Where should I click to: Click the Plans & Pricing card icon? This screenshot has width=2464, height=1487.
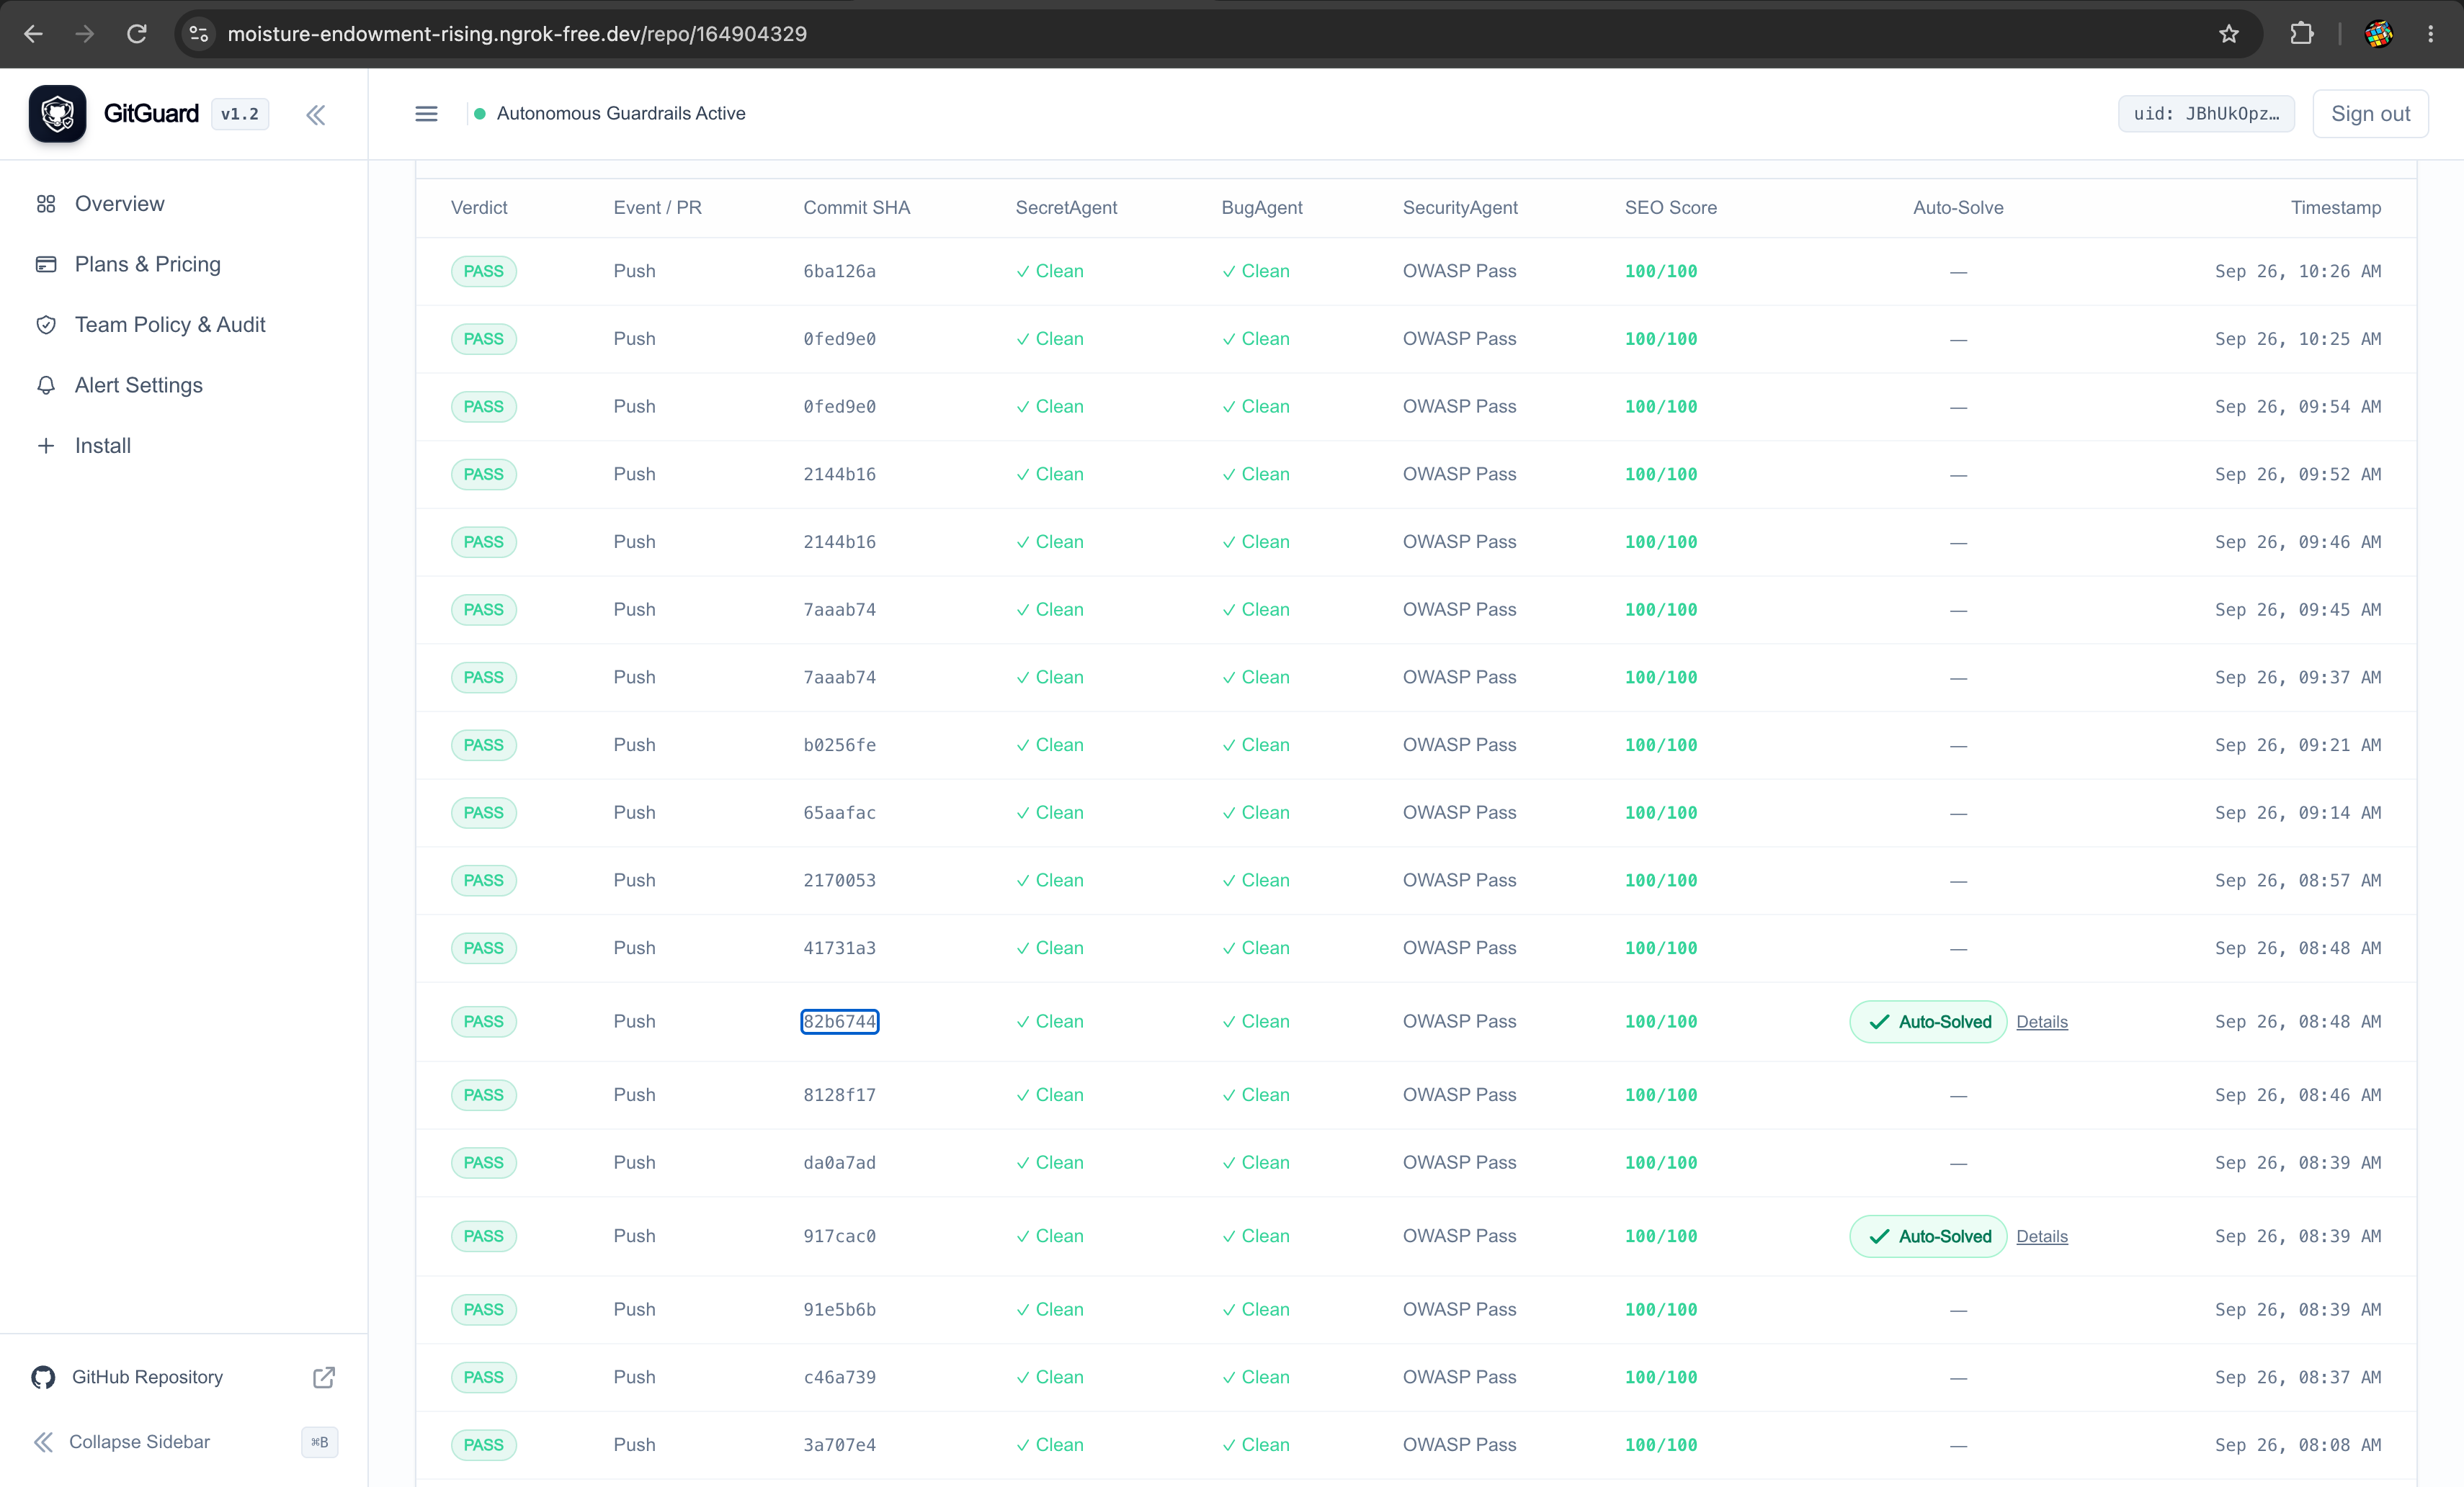click(x=46, y=264)
